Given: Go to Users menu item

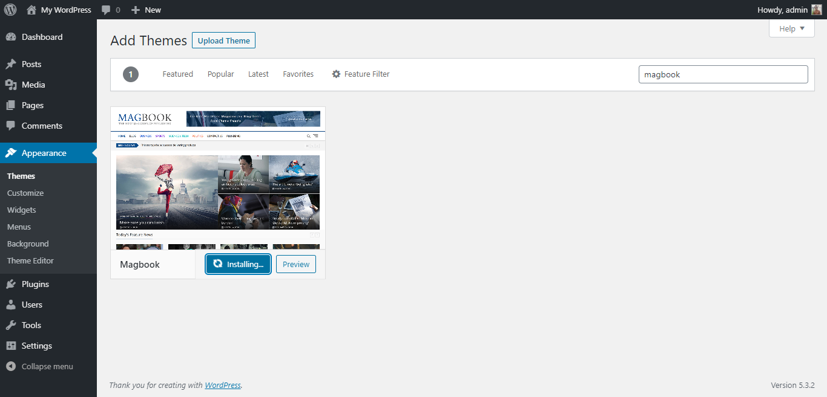Looking at the screenshot, I should click(x=48, y=305).
